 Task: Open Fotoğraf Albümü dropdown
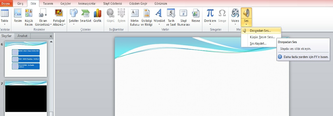(x=64, y=24)
